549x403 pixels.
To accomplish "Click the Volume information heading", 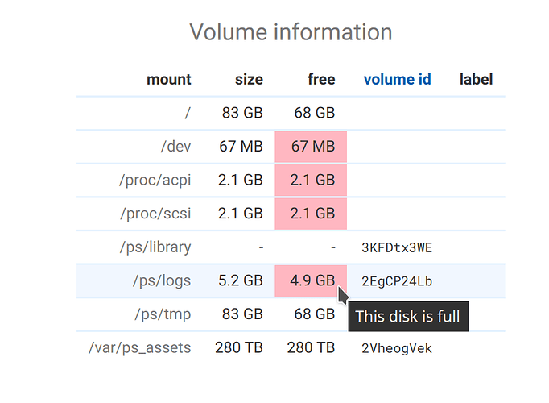I will coord(291,32).
